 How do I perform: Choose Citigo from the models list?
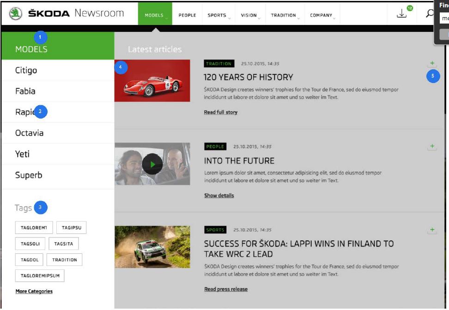coord(58,70)
